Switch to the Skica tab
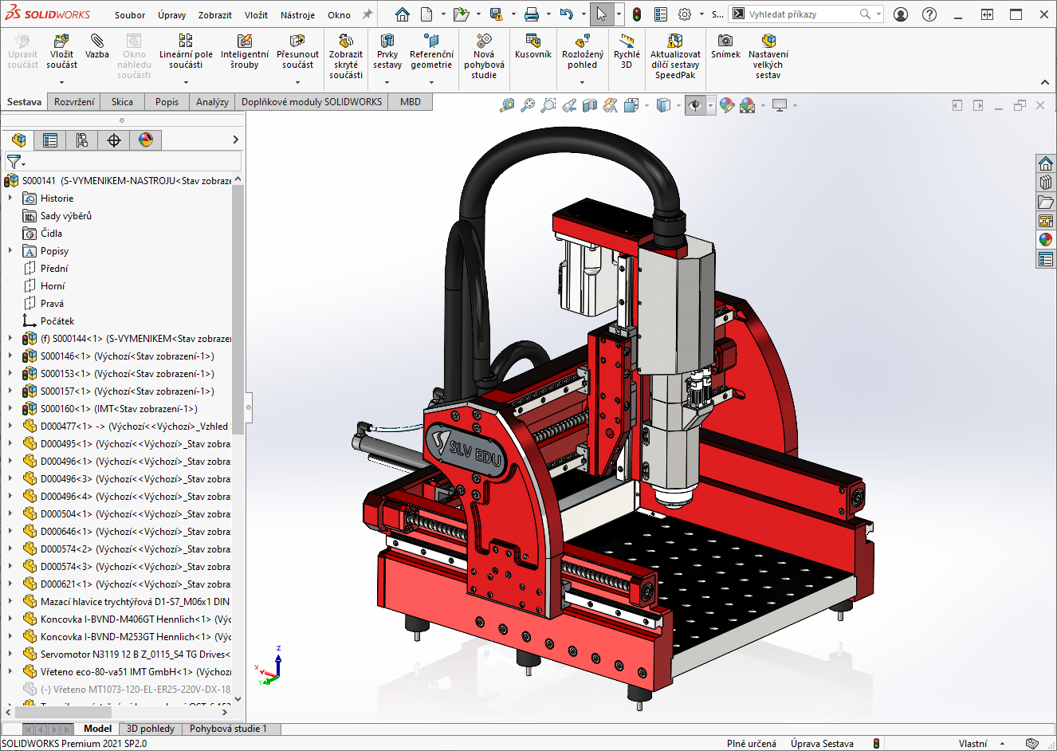The image size is (1057, 751). point(122,102)
